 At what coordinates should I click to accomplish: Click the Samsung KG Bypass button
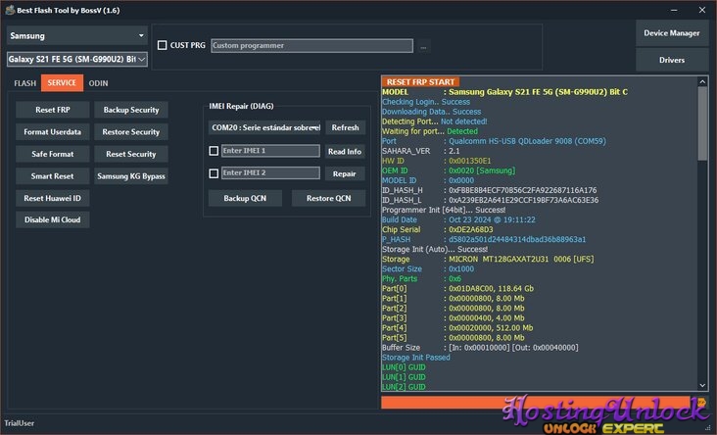131,176
